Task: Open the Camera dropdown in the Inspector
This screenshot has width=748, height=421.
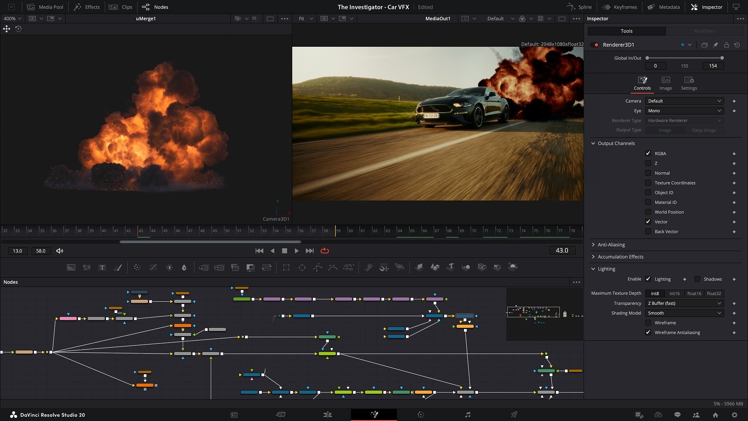Action: (x=684, y=101)
